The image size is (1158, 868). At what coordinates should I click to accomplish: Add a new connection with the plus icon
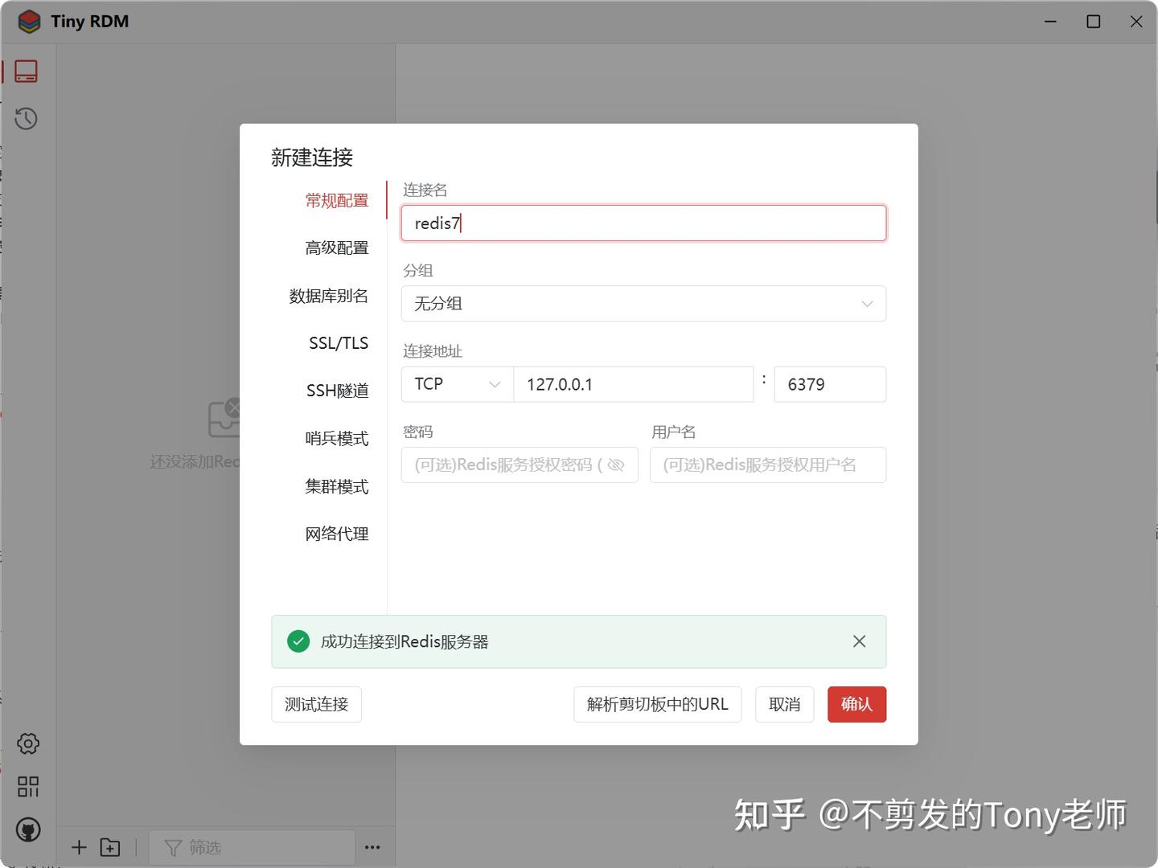(x=78, y=847)
